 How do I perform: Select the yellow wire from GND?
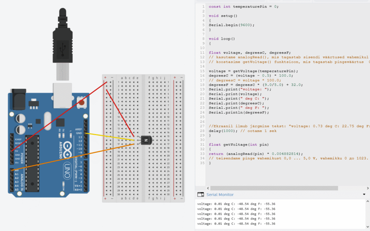click(x=108, y=136)
